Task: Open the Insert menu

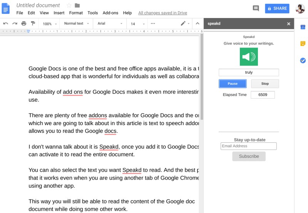Action: click(59, 13)
